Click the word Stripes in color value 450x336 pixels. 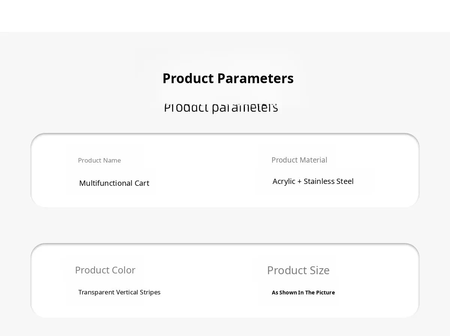coord(150,292)
